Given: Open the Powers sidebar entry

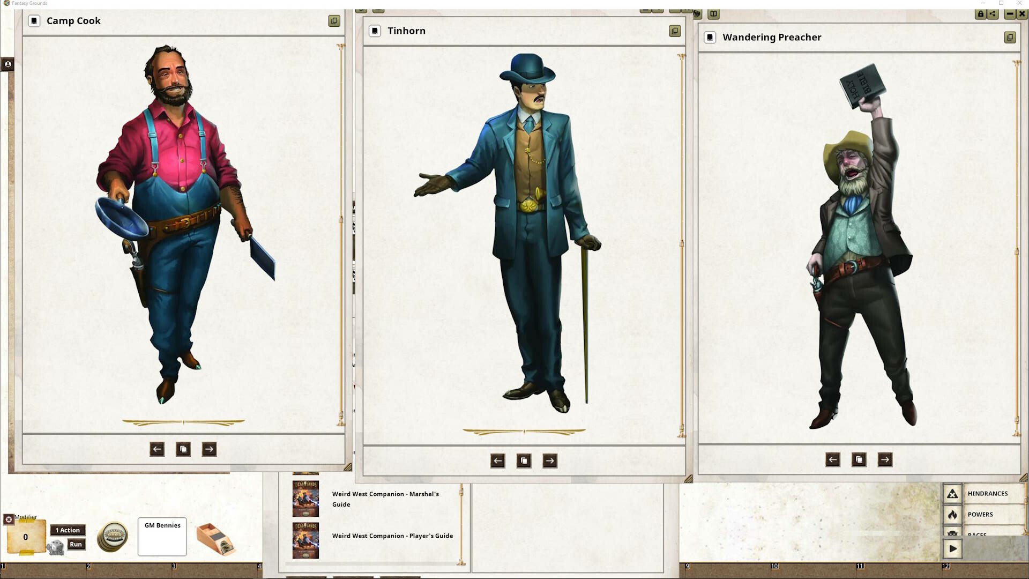Looking at the screenshot, I should (980, 514).
